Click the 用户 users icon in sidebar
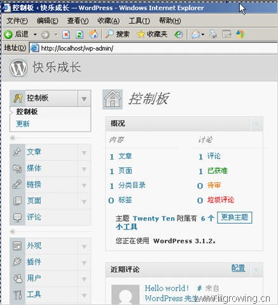Image resolution: width=278 pixels, height=305 pixels. (18, 278)
